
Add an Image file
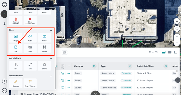(x=16, y=38)
